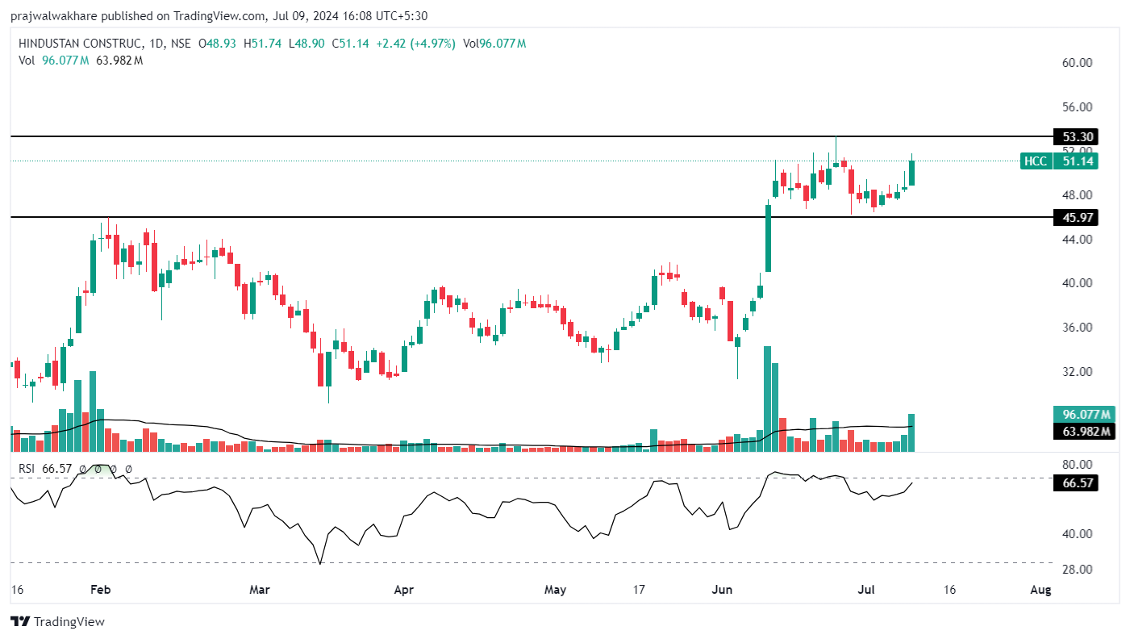Click the 45.97 support price label
1130x639 pixels.
[x=1076, y=218]
